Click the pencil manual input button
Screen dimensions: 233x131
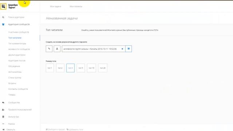49,49
